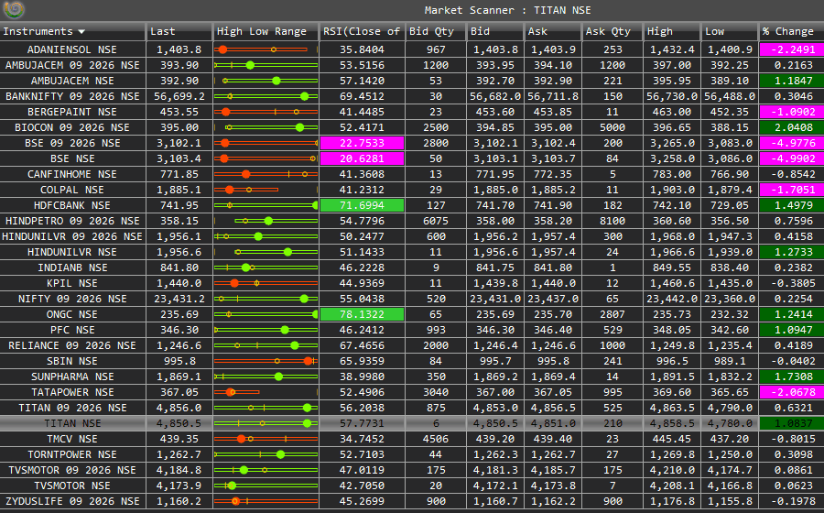Select BSE 09 2026 NSE instrument

[x=72, y=143]
